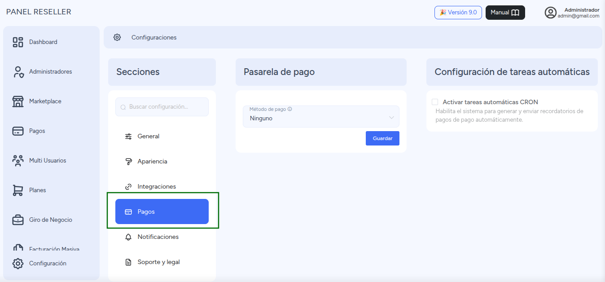Image resolution: width=605 pixels, height=282 pixels.
Task: Click the Versión 9.0 badge
Action: coord(458,13)
